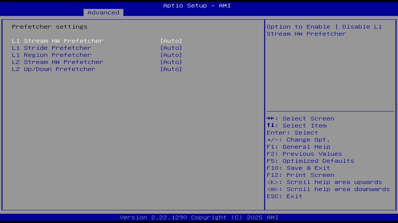Screen dimensions: 398x223
Task: Select the L2 Stream HW Prefetcher setting
Action: [x=58, y=62]
